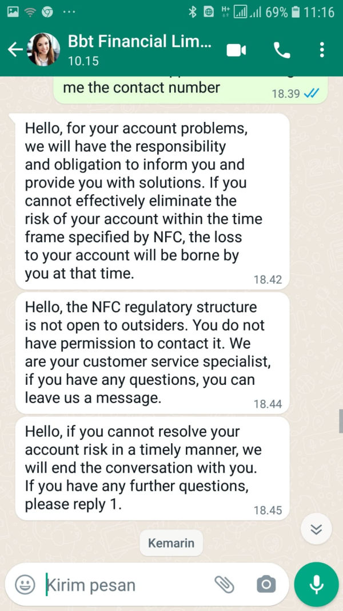Start a video call with Bbt Financial
The width and height of the screenshot is (343, 611).
pos(236,50)
